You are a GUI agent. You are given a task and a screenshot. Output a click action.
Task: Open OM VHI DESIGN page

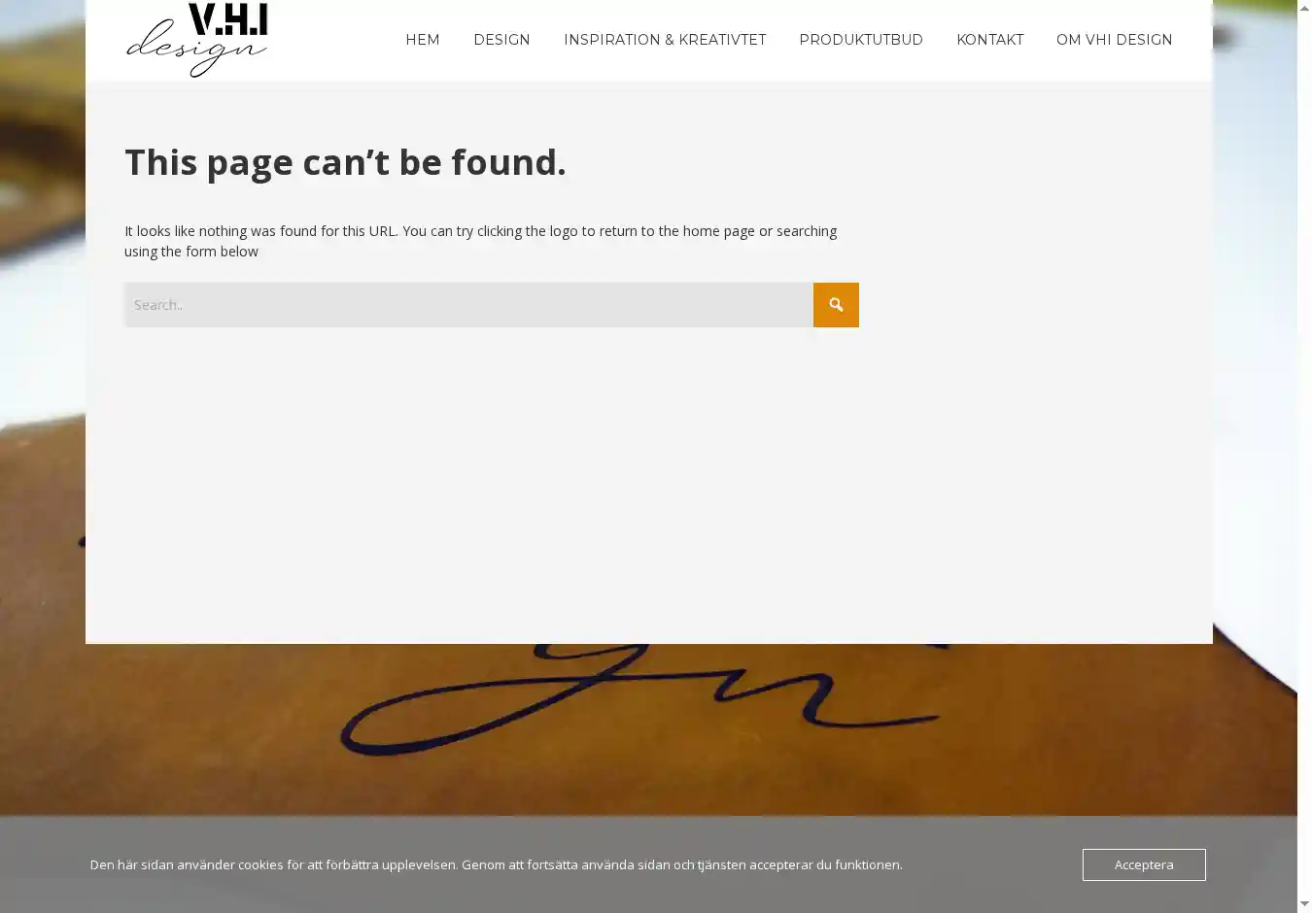coord(1114,40)
